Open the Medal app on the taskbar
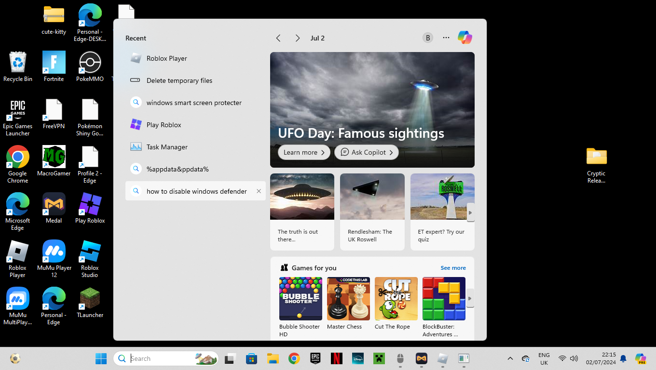This screenshot has width=656, height=370. point(421,358)
